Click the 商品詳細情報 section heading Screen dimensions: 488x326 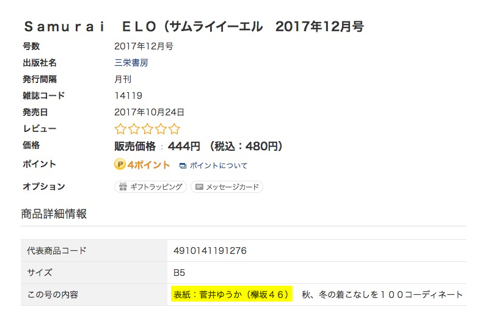[54, 214]
